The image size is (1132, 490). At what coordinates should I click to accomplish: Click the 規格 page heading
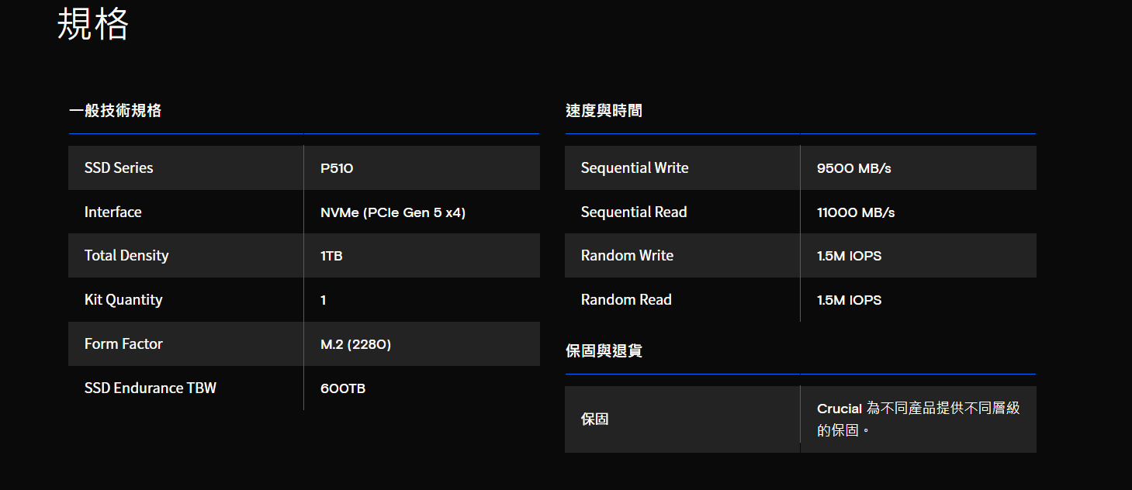tap(92, 25)
